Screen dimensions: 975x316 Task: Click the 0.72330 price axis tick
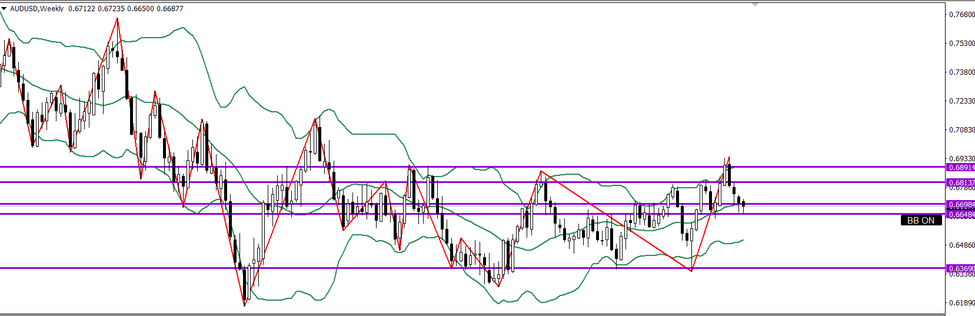click(x=961, y=101)
